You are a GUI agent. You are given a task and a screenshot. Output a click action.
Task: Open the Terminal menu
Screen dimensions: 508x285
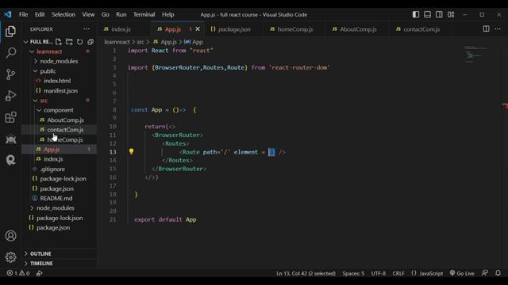point(144,14)
